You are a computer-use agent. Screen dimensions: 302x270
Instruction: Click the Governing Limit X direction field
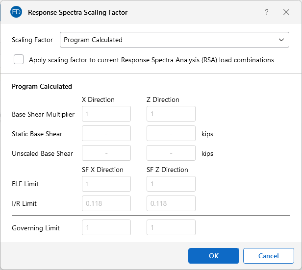click(x=106, y=227)
